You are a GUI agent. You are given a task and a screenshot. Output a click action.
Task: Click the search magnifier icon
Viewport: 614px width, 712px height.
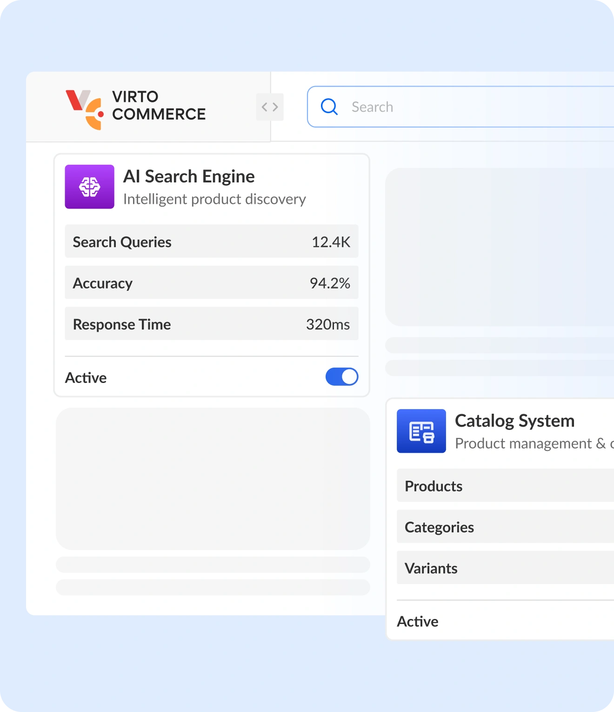click(329, 107)
